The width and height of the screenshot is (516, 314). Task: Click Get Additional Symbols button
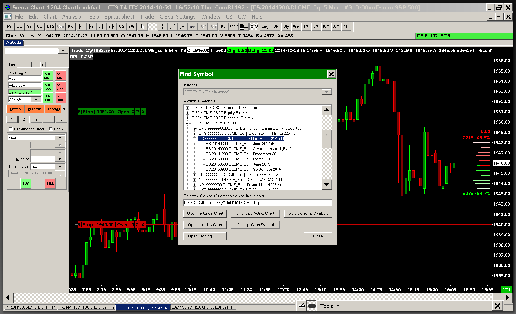point(308,213)
